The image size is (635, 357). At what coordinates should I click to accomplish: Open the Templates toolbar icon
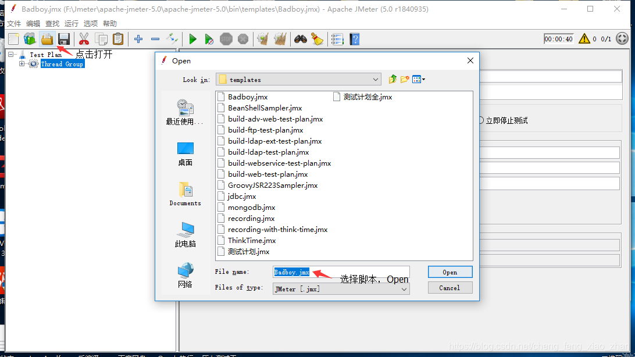click(30, 40)
